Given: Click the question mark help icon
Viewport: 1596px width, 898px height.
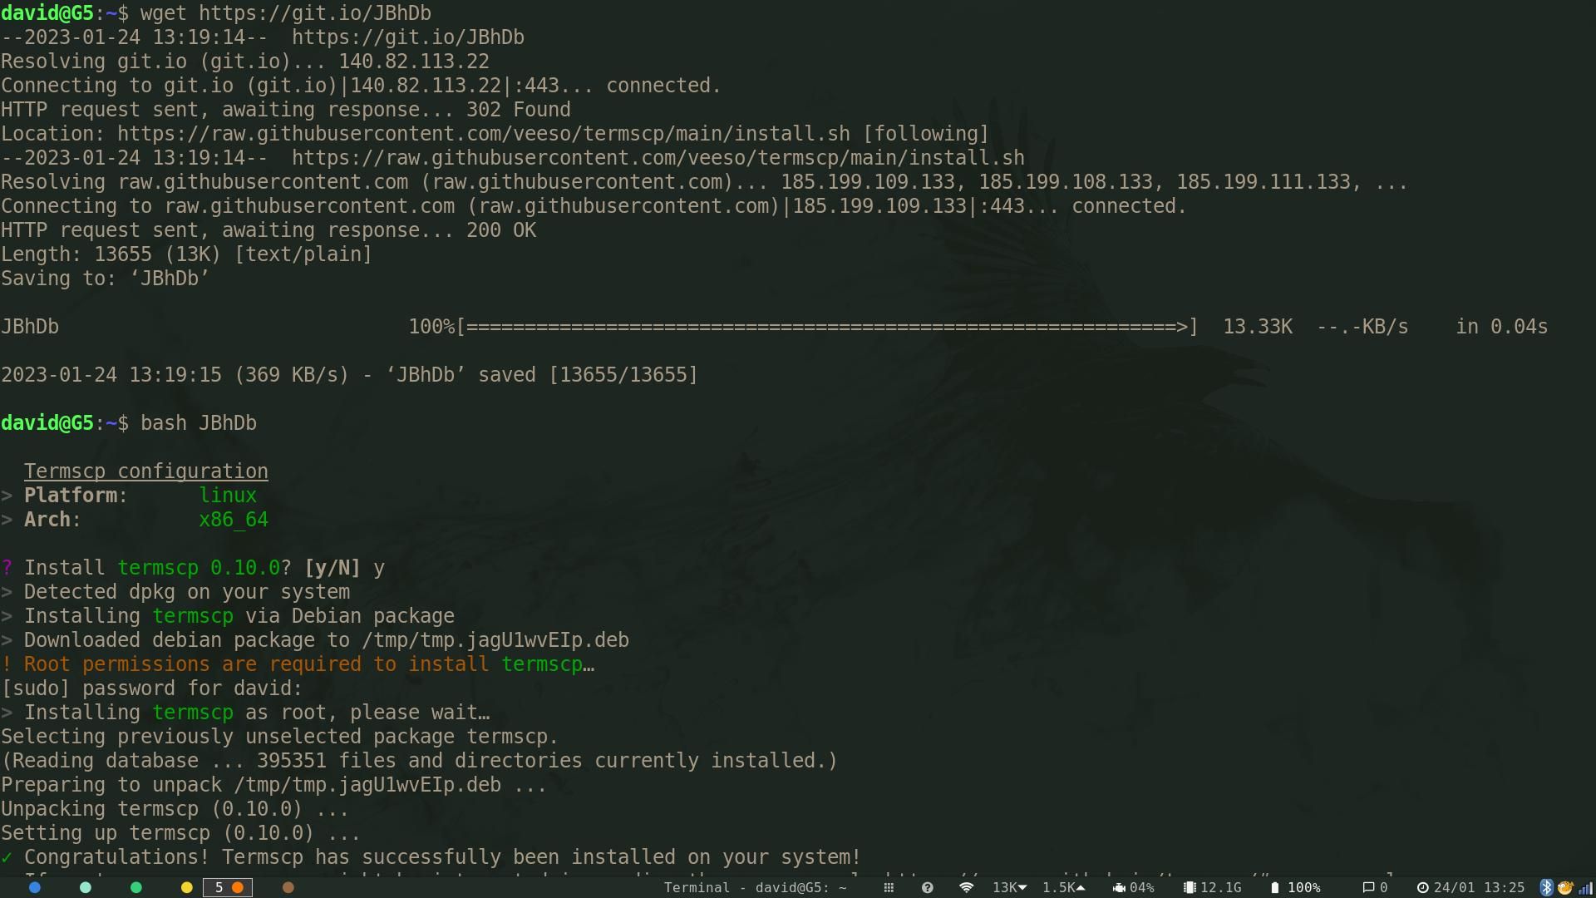Looking at the screenshot, I should pyautogui.click(x=928, y=887).
